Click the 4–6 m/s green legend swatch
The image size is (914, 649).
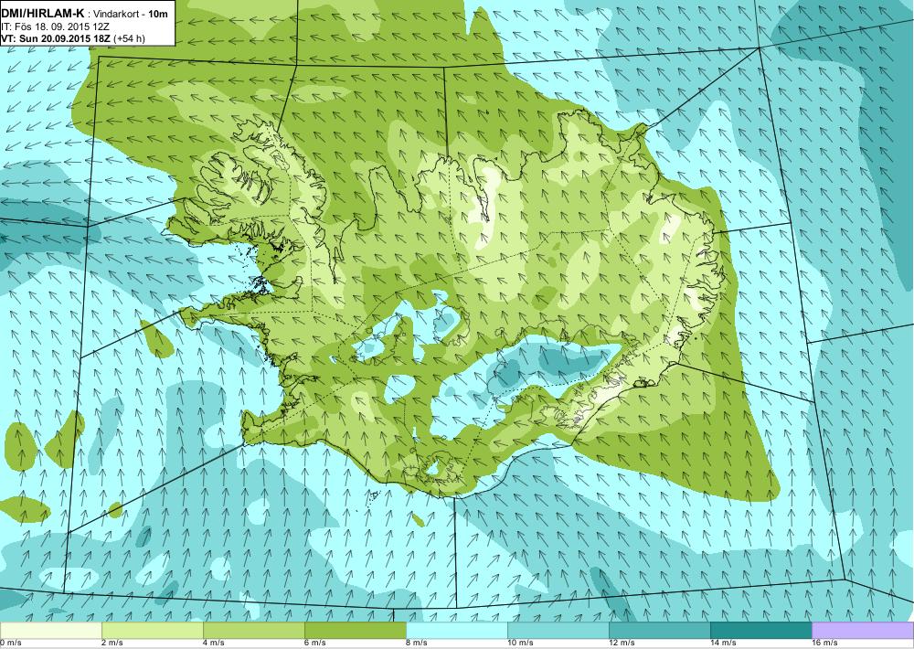254,631
